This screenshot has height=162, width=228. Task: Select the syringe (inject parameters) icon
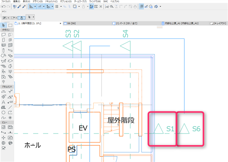coord(24,6)
